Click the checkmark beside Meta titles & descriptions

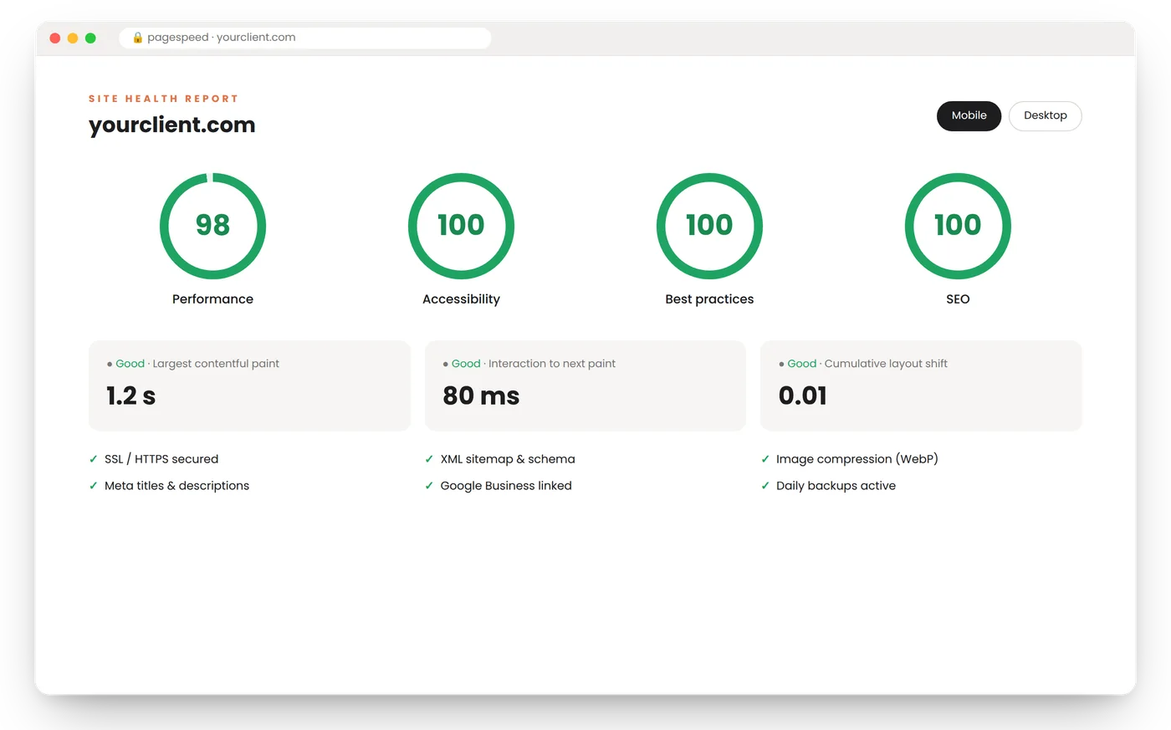[94, 486]
